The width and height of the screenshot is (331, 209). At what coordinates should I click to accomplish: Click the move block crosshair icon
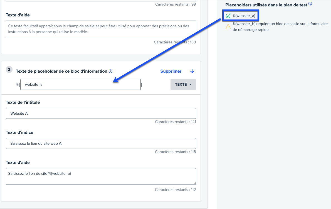(192, 71)
